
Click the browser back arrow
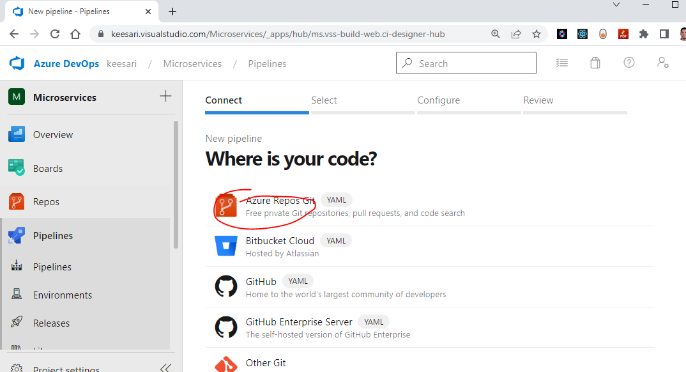click(14, 34)
